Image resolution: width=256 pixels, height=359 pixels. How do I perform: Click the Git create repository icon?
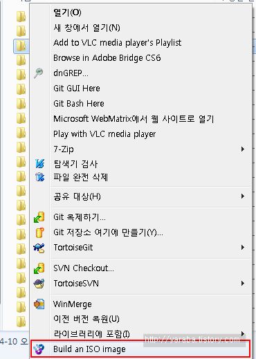tap(39, 232)
